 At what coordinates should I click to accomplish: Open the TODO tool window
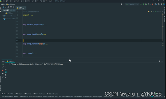point(11,94)
